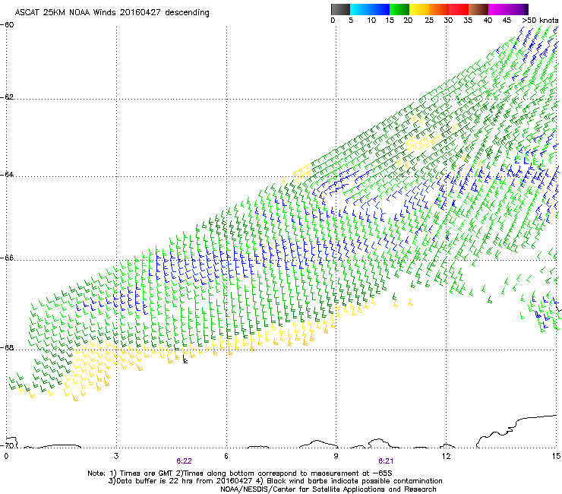Screen dimensions: 562x494
Task: Click the legend tick label '25'
Action: pyautogui.click(x=429, y=21)
